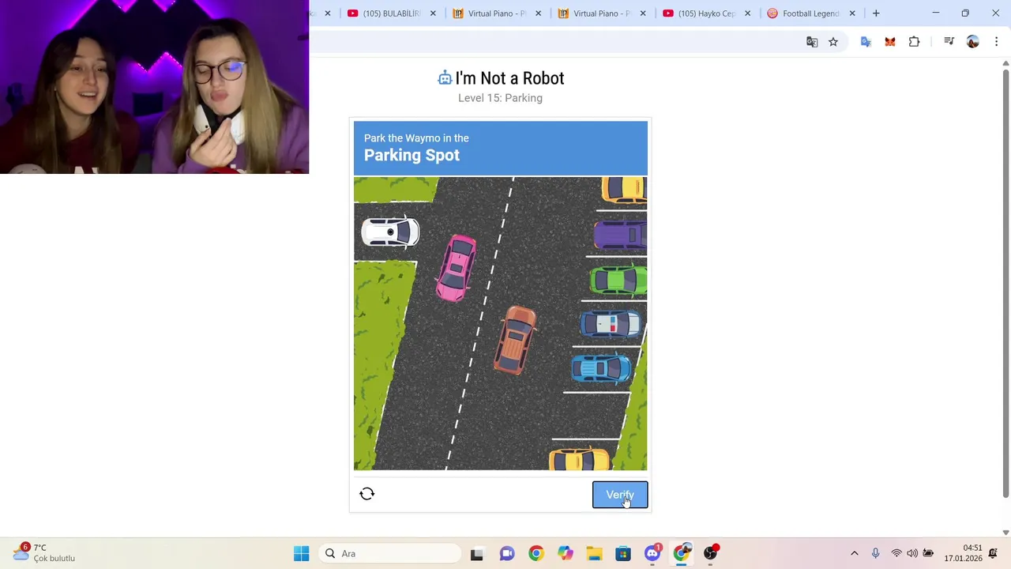1011x569 pixels.
Task: Open the Extensions puzzle menu
Action: coord(915,42)
